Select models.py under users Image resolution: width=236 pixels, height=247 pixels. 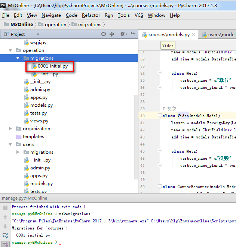point(42,184)
